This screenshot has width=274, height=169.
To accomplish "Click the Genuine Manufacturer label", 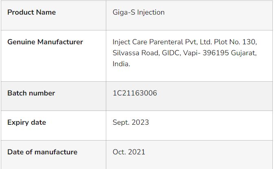I will click(x=45, y=42).
